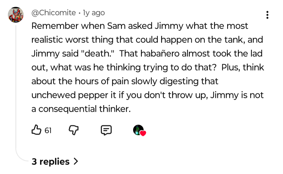Click the creator's small avatar with heart

coord(138,130)
